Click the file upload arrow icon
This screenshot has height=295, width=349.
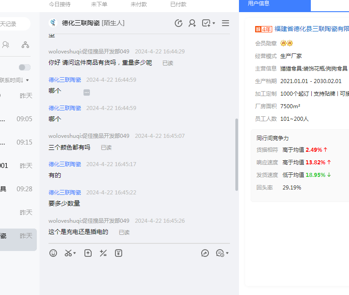(x=88, y=253)
